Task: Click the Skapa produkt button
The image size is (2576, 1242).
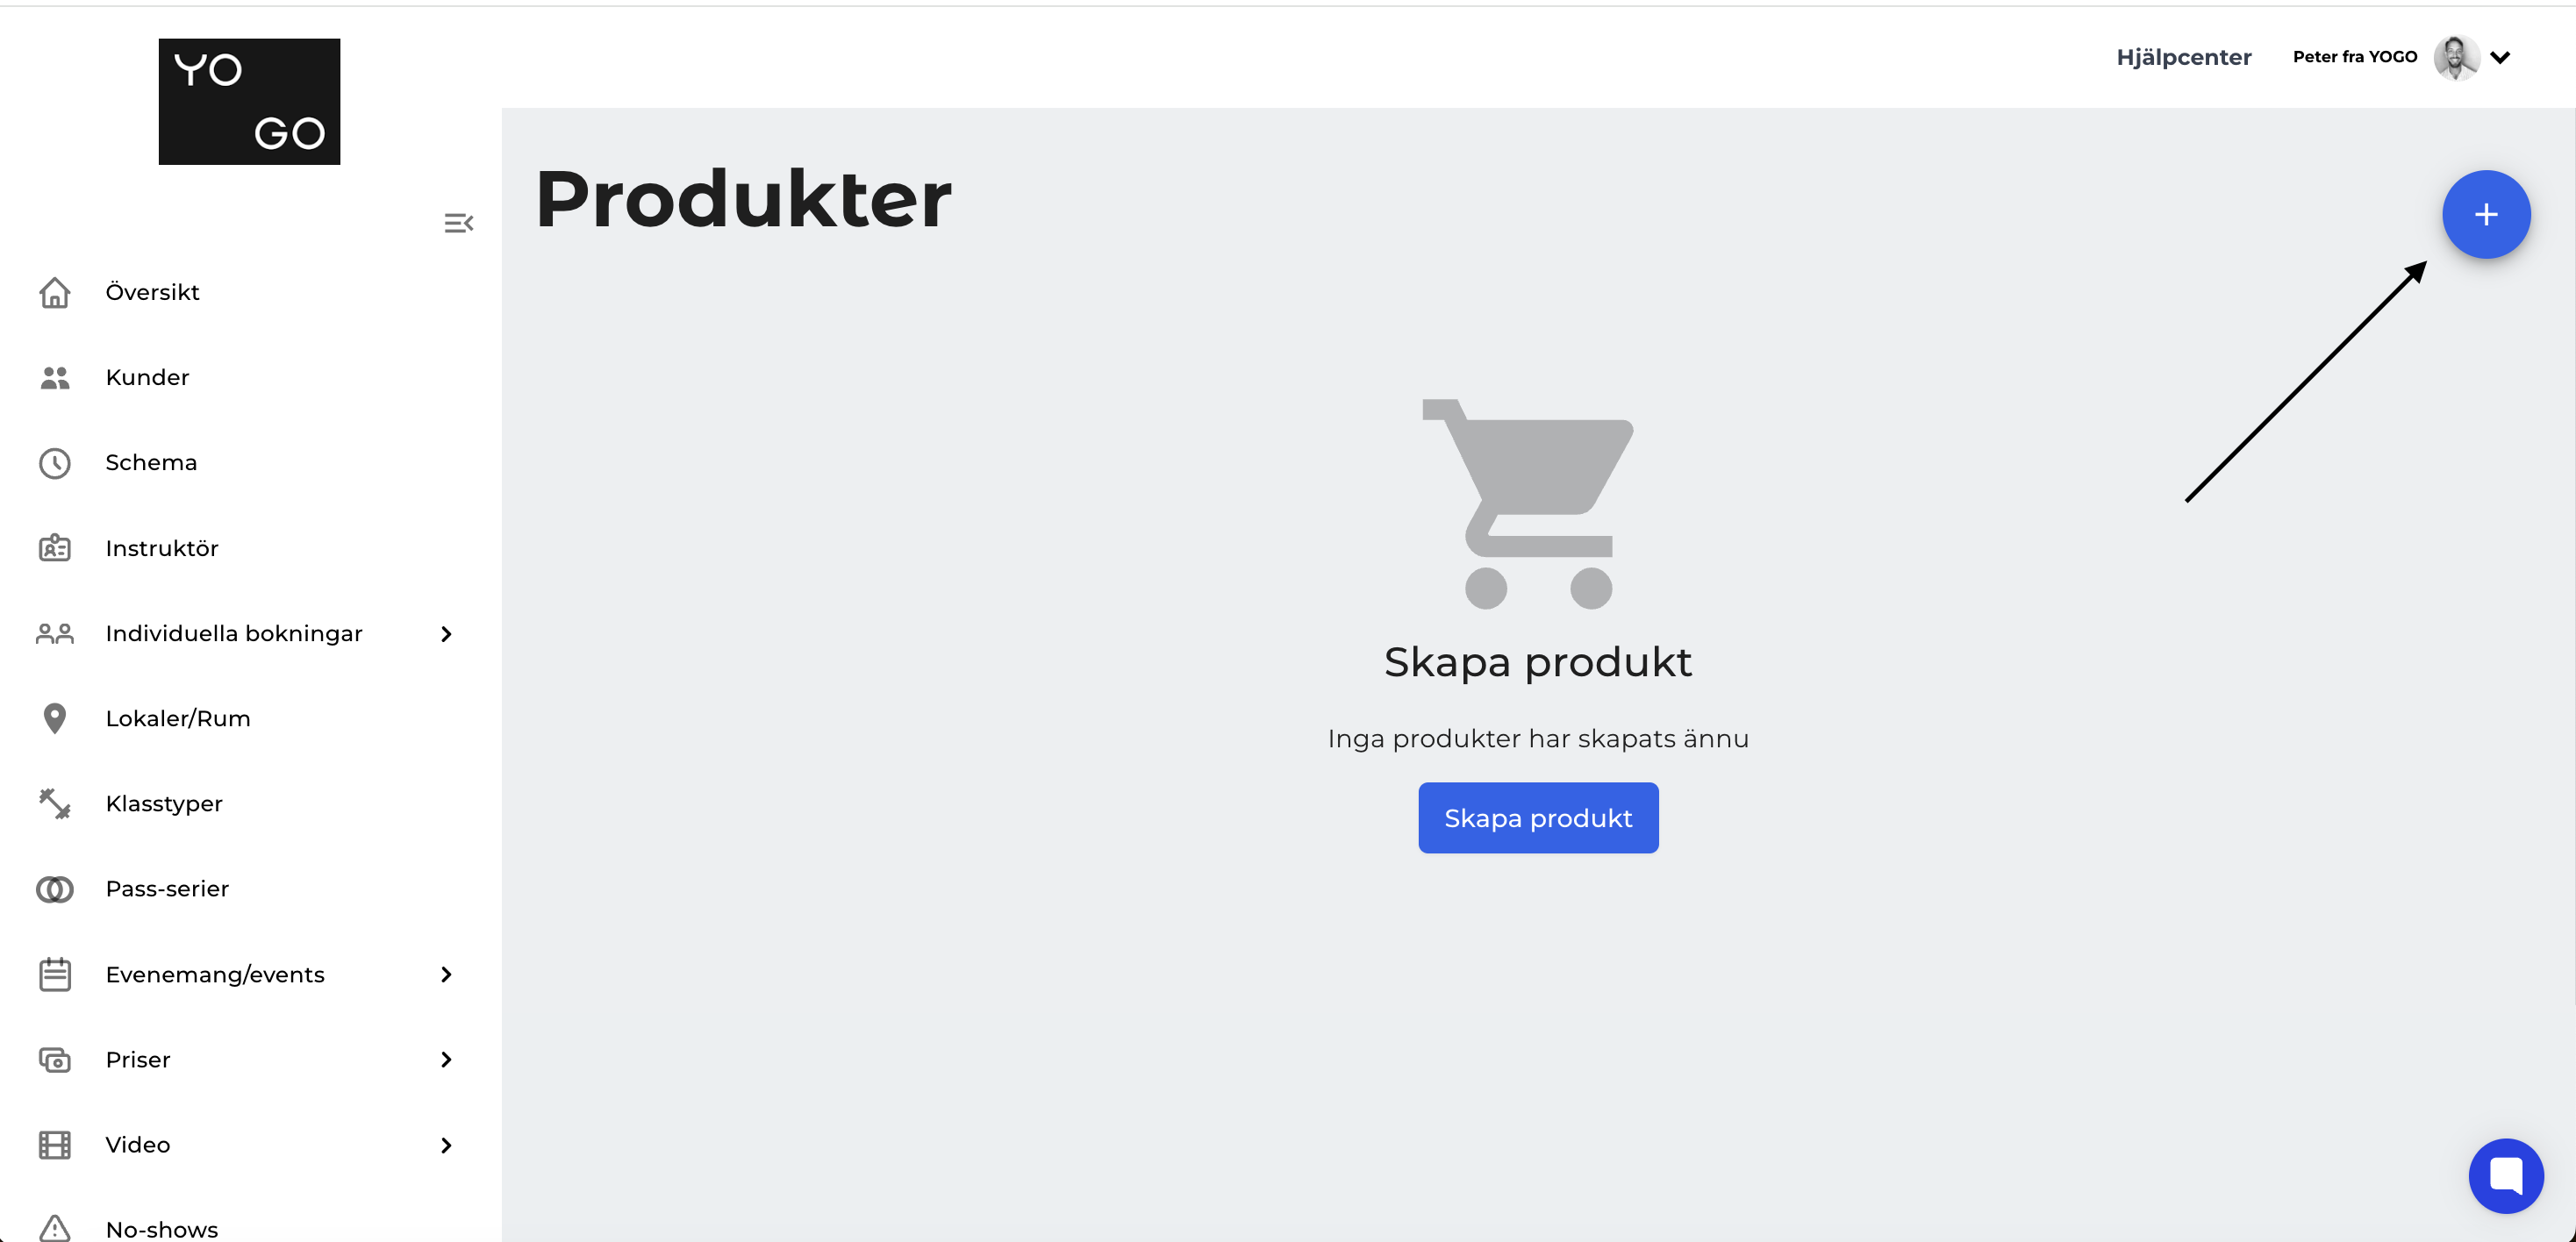Action: (1537, 818)
